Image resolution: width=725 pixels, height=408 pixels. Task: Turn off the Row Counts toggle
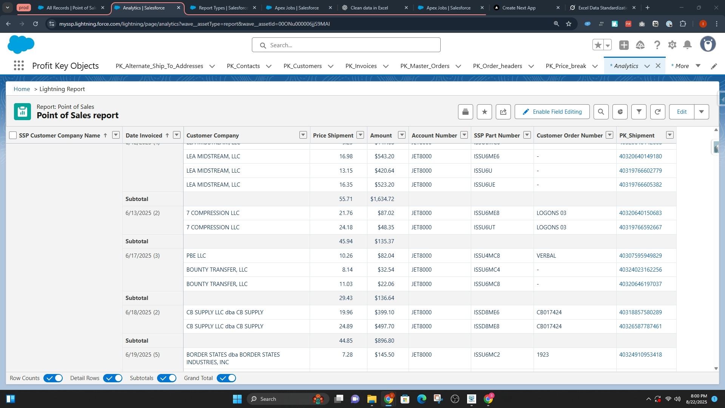[x=53, y=378]
